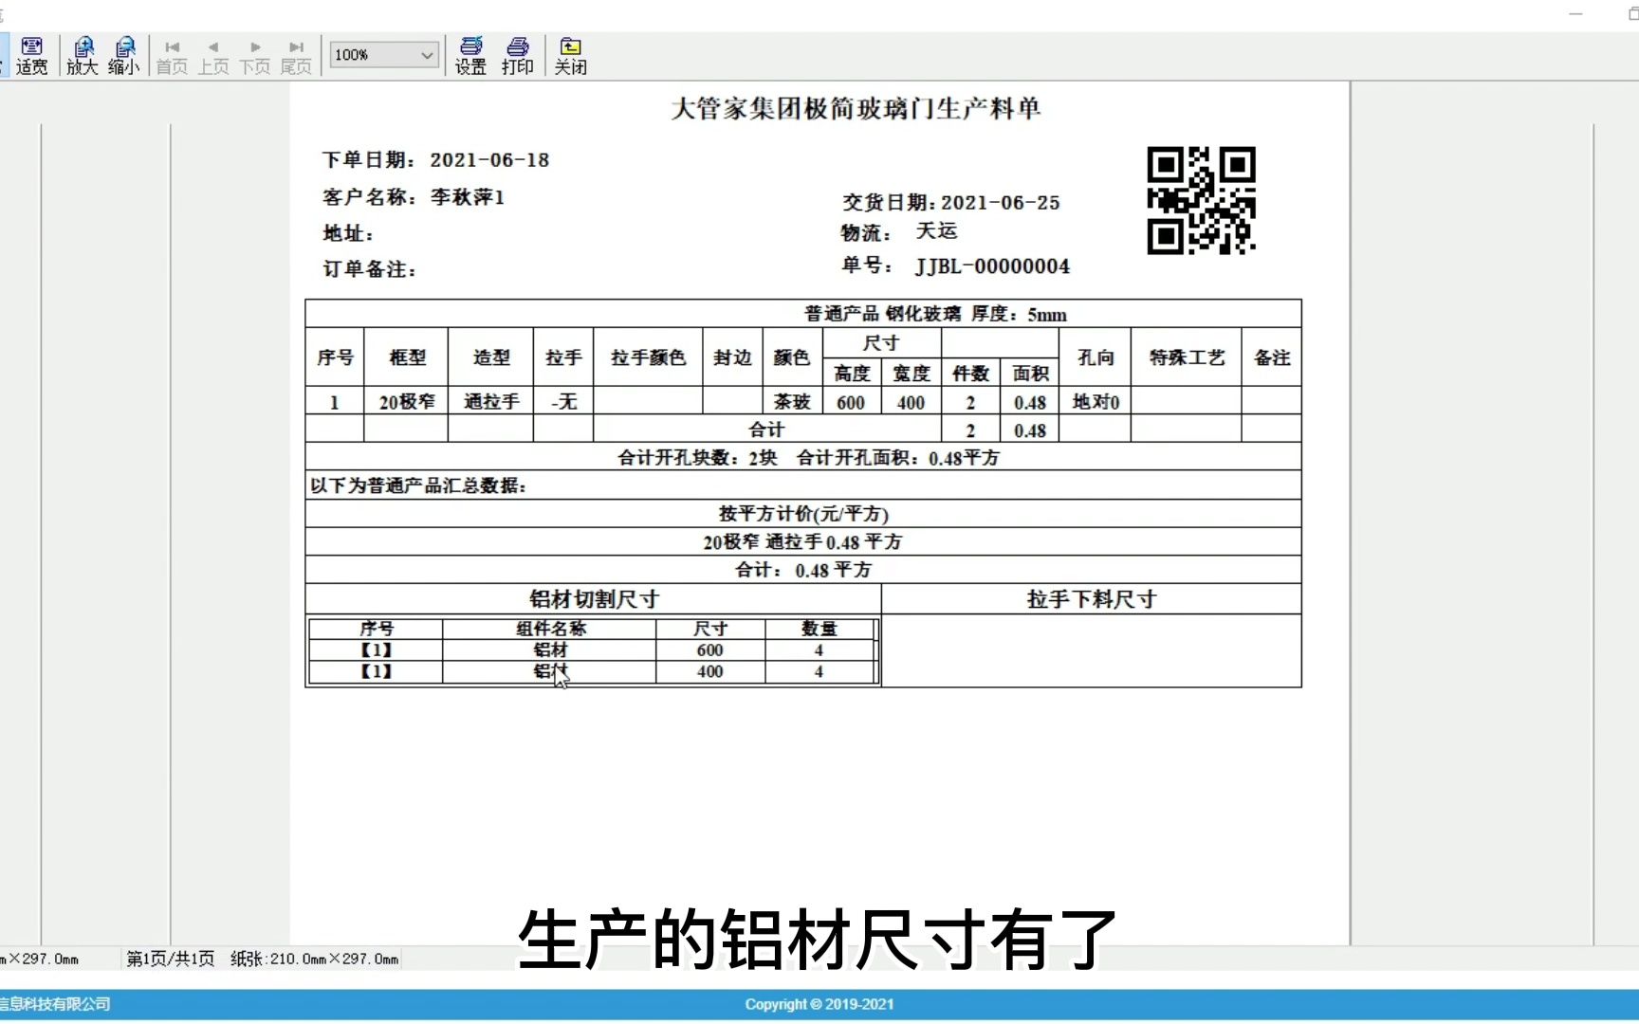Click the 打印 print icon
The image size is (1639, 1024).
coord(518,56)
